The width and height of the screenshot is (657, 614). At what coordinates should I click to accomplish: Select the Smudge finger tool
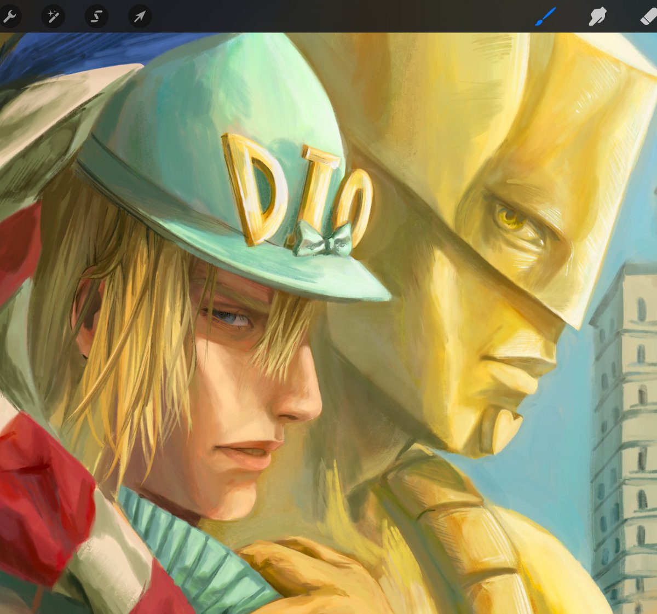pyautogui.click(x=597, y=17)
